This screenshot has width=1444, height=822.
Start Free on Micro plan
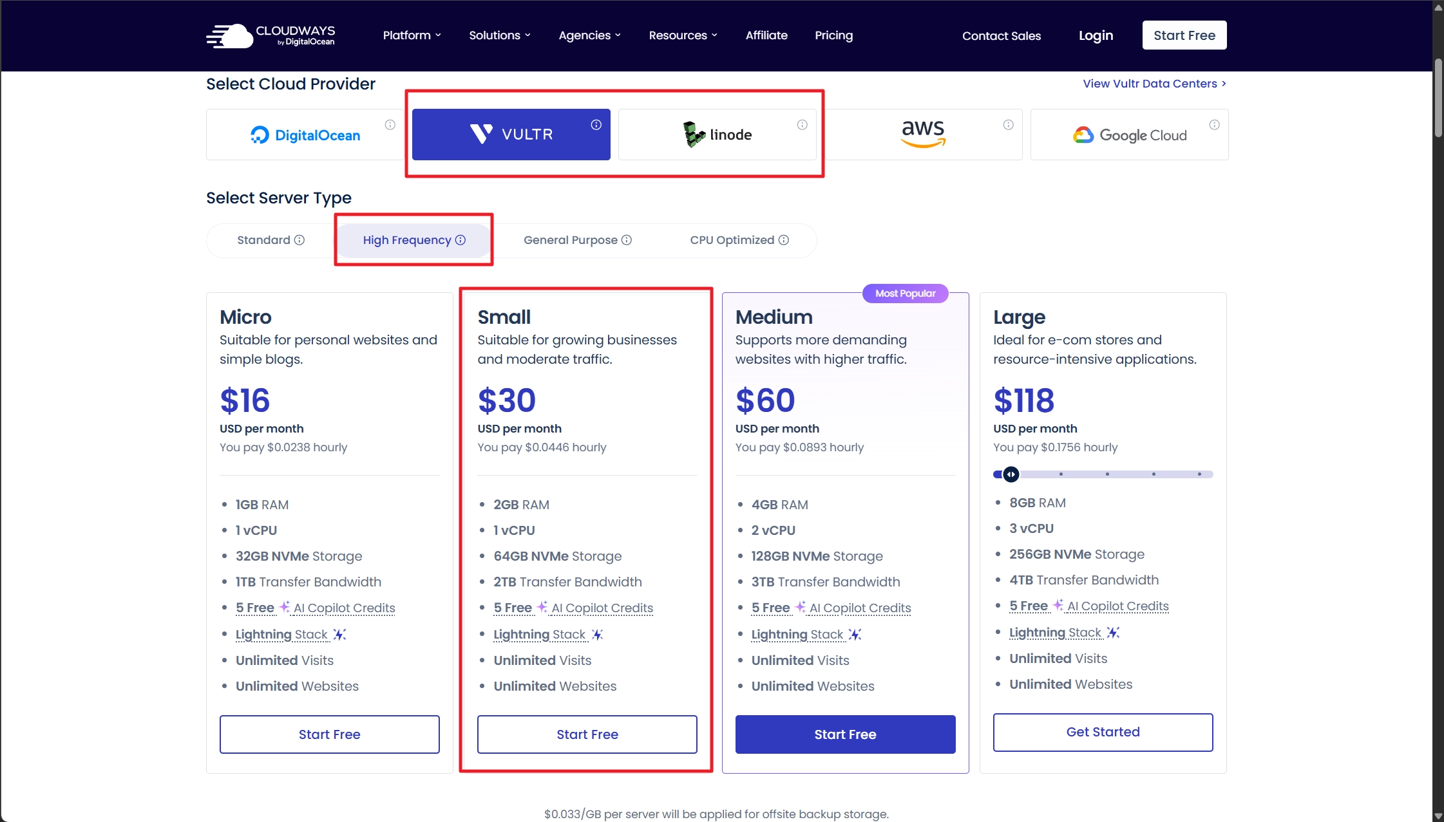click(x=330, y=734)
